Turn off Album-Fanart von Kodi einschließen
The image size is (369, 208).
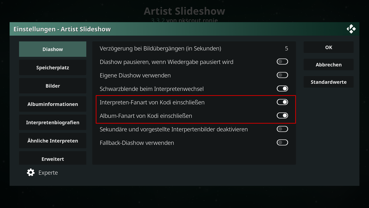point(282,116)
